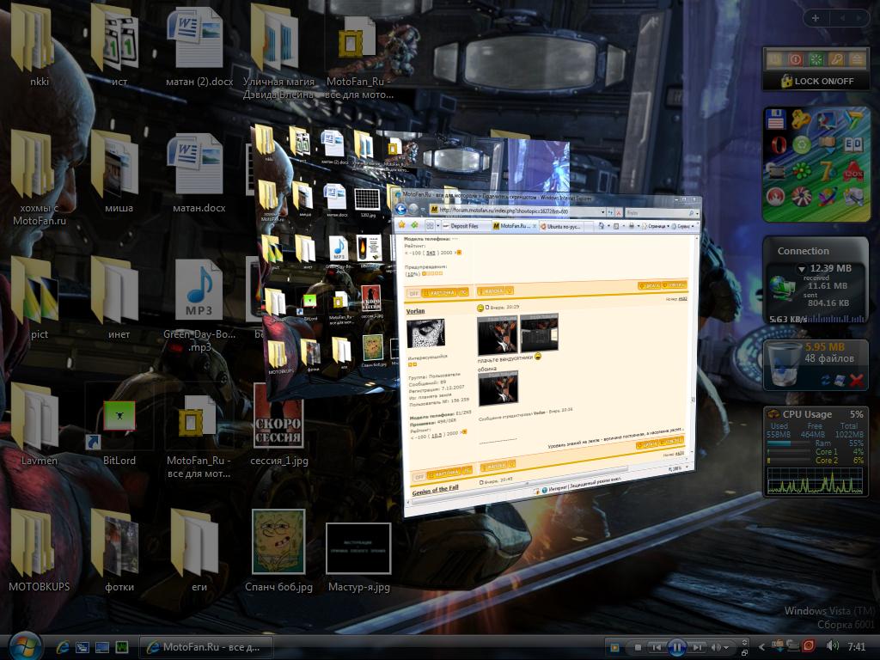
Task: Restore the media player from the taskbar
Action: click(x=745, y=653)
